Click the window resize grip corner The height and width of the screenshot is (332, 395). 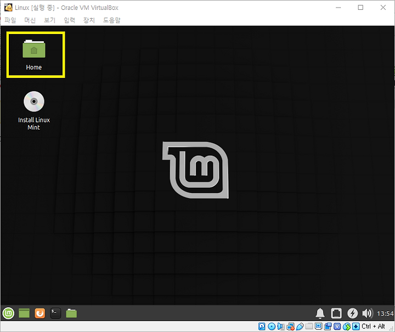point(392,328)
